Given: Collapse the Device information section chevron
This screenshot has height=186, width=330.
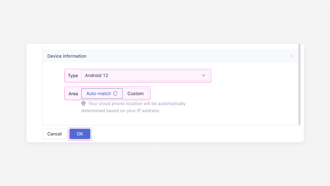Looking at the screenshot, I should pos(291,56).
